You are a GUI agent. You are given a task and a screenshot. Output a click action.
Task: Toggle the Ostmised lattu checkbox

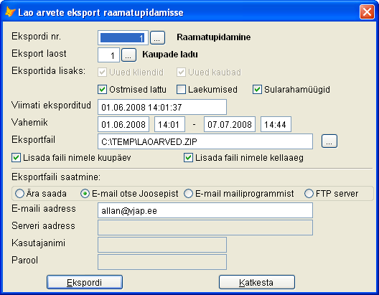(102, 90)
